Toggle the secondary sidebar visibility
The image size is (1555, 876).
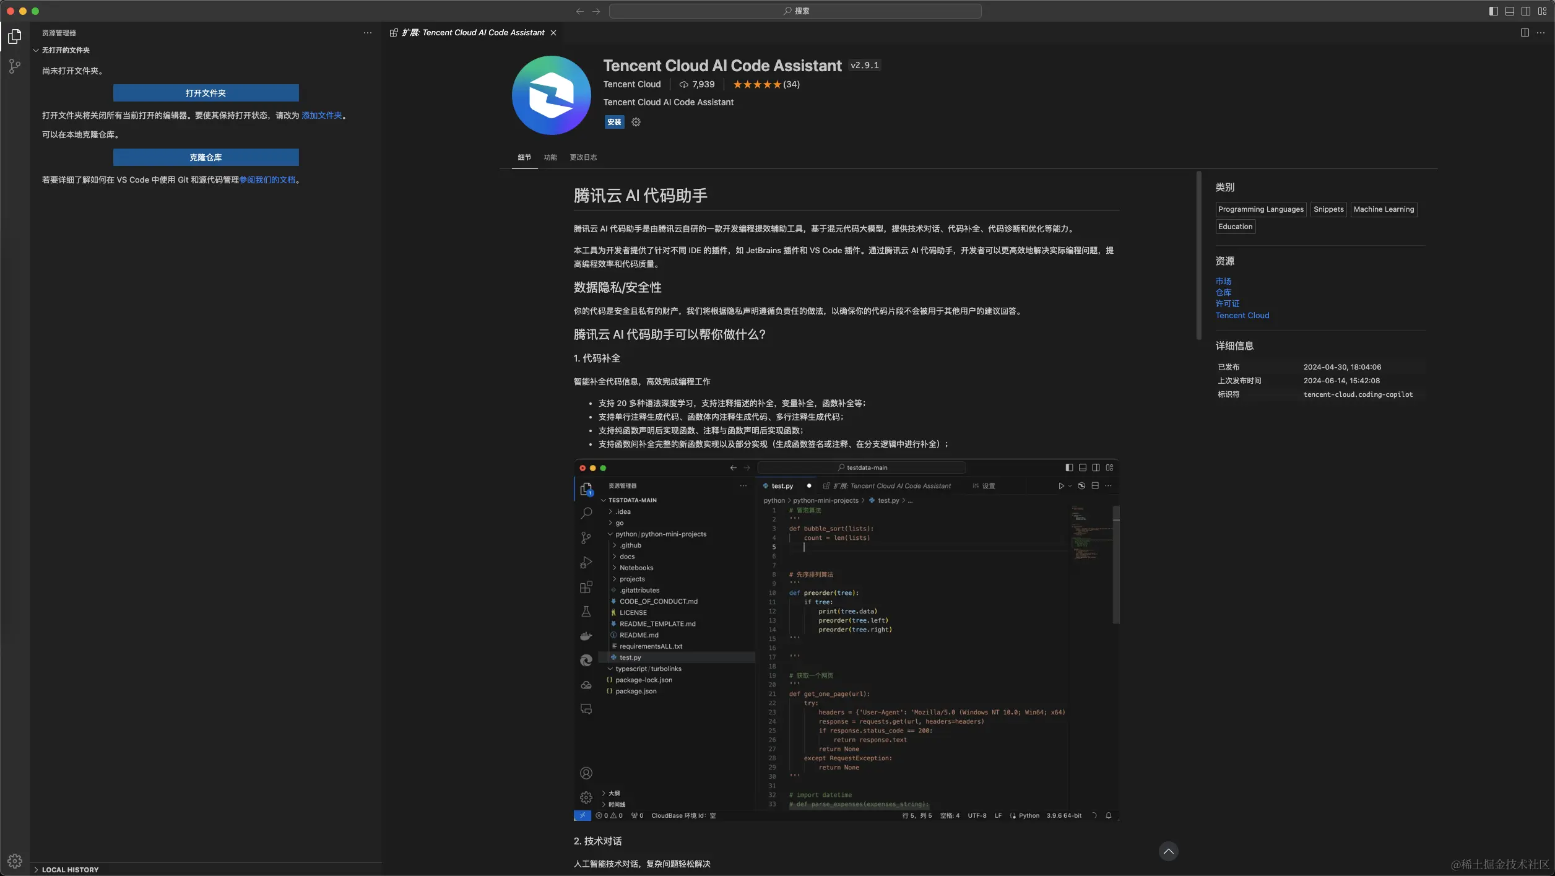1525,11
